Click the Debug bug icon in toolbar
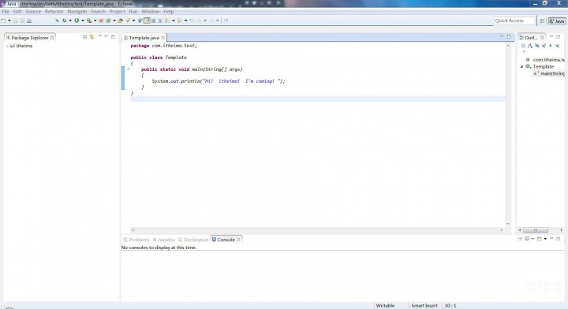568x309 pixels. (x=64, y=20)
